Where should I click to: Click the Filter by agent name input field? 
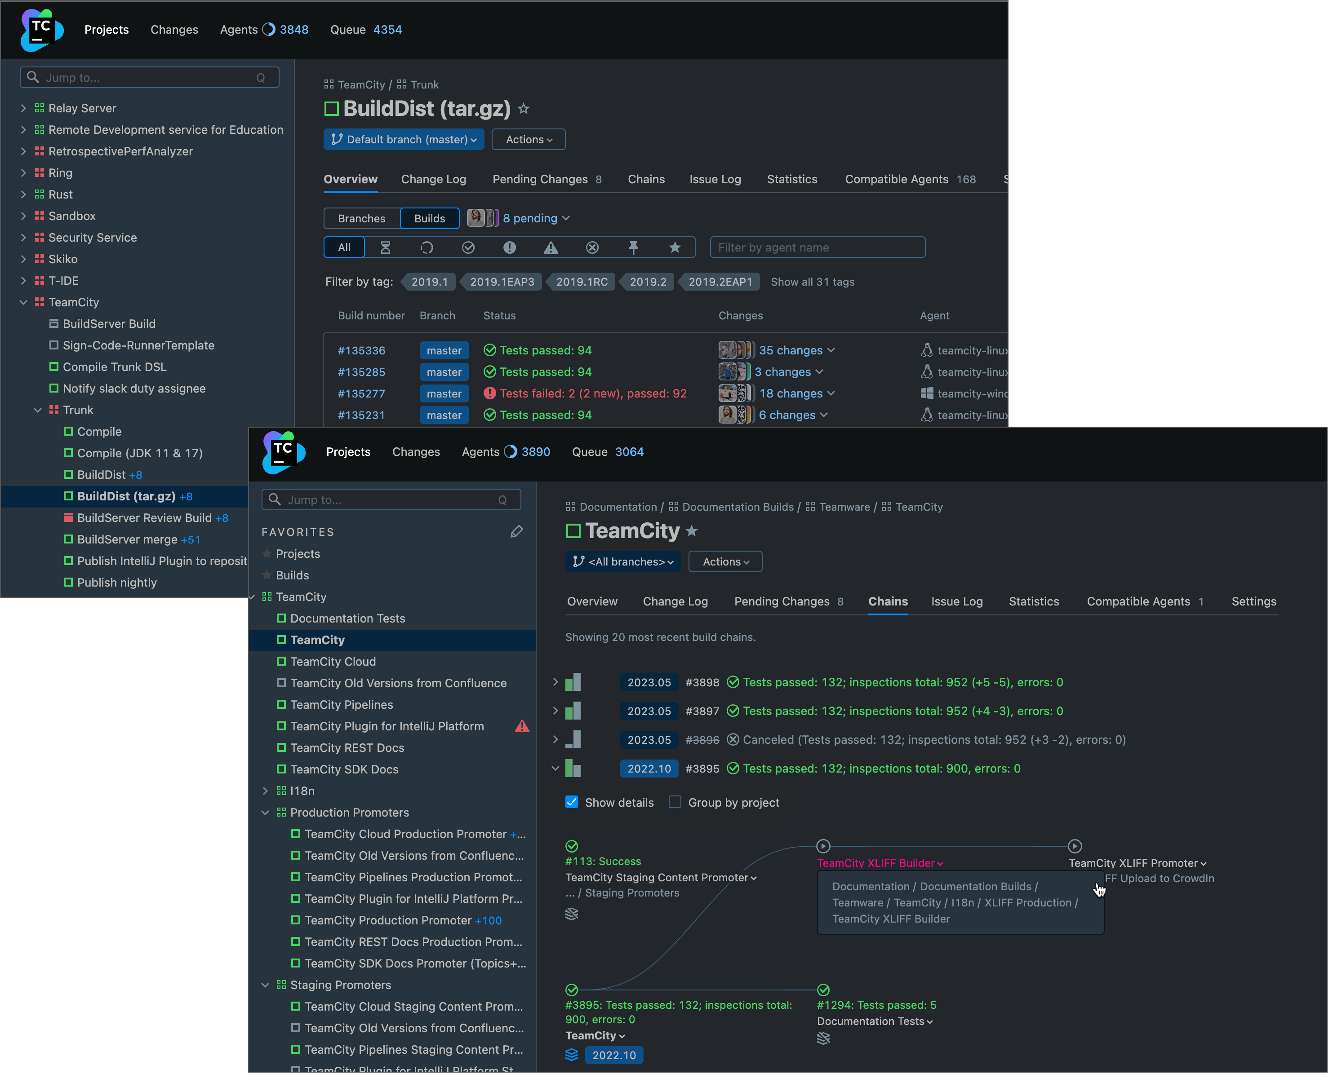coord(817,247)
